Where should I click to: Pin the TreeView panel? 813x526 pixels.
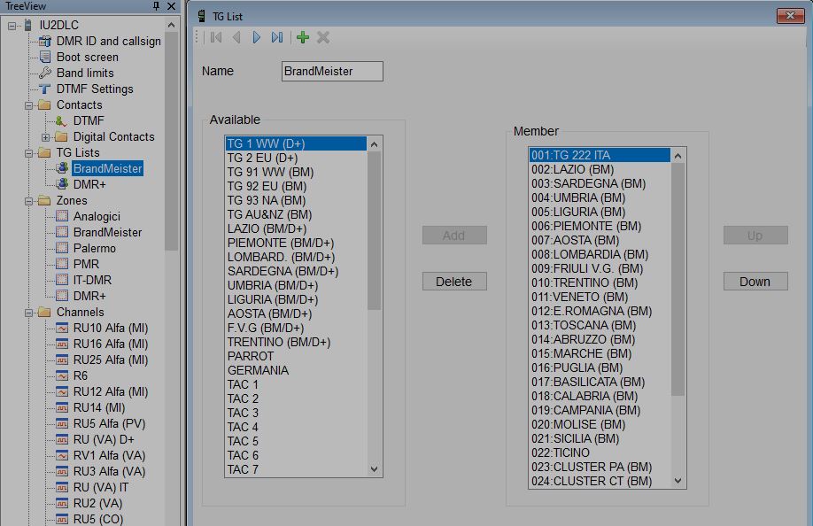point(156,5)
